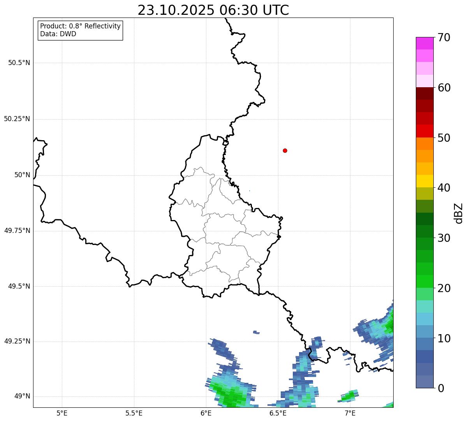Click the longitude label '6.5°E'
This screenshot has width=468, height=421.
click(278, 413)
